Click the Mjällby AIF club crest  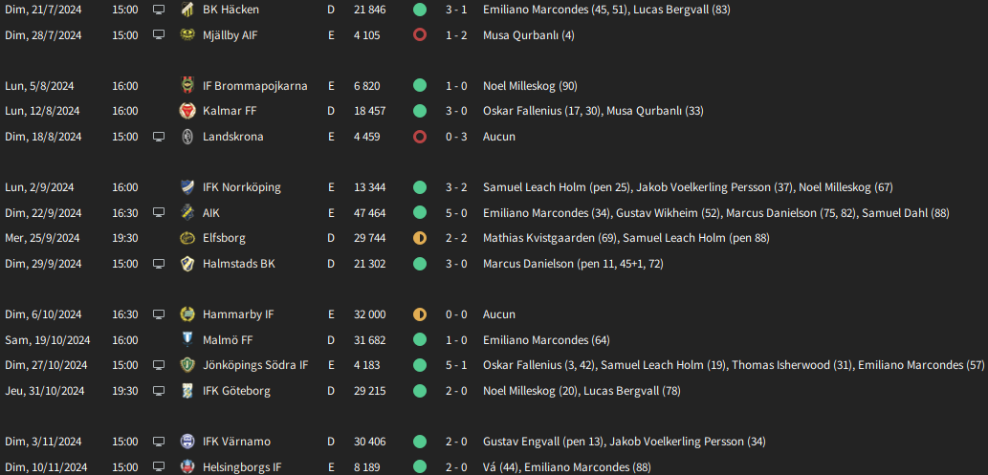187,35
